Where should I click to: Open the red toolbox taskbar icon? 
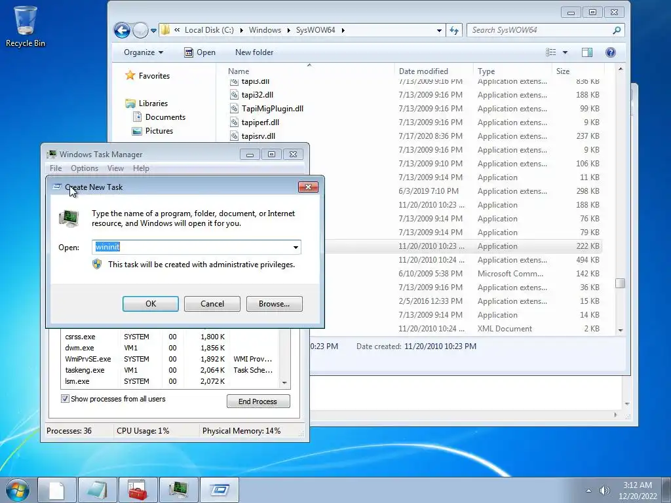[x=138, y=490]
